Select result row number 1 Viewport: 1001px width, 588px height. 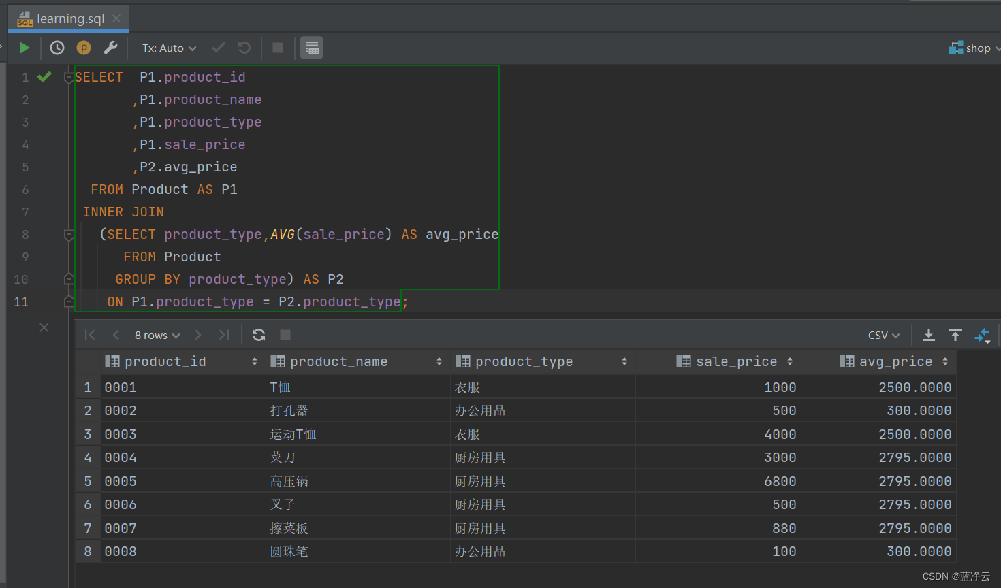click(88, 387)
